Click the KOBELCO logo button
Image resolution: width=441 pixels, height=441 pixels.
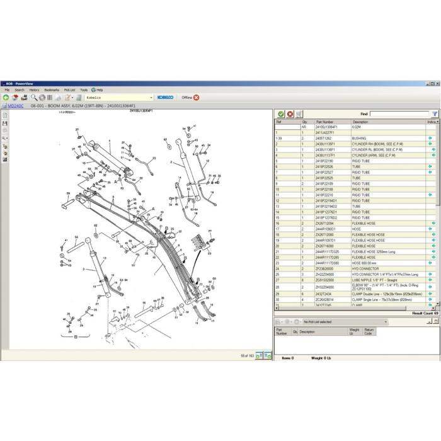pyautogui.click(x=165, y=97)
